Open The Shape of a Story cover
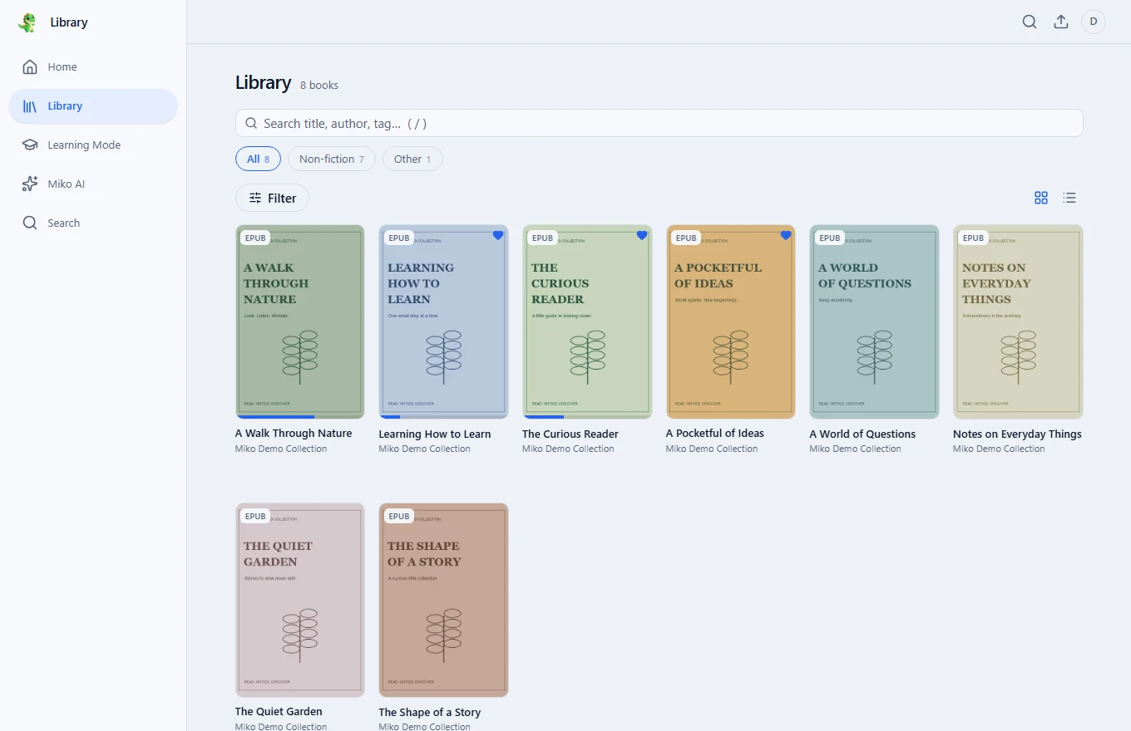This screenshot has height=731, width=1131. pos(443,600)
